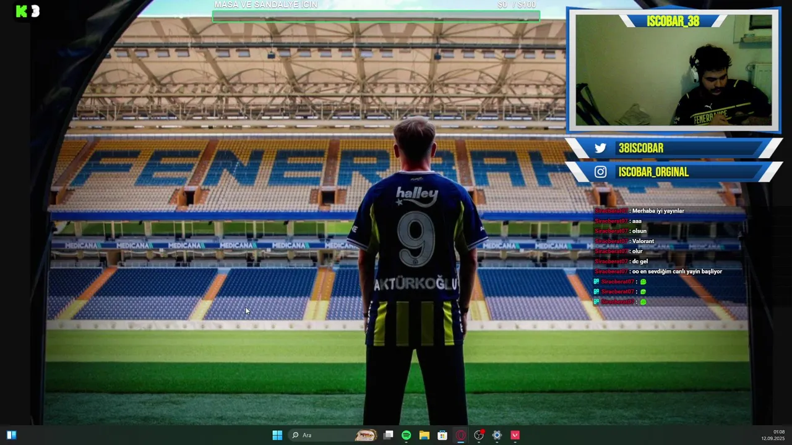792x445 pixels.
Task: Open the search highlight image in taskbar
Action: pos(366,435)
